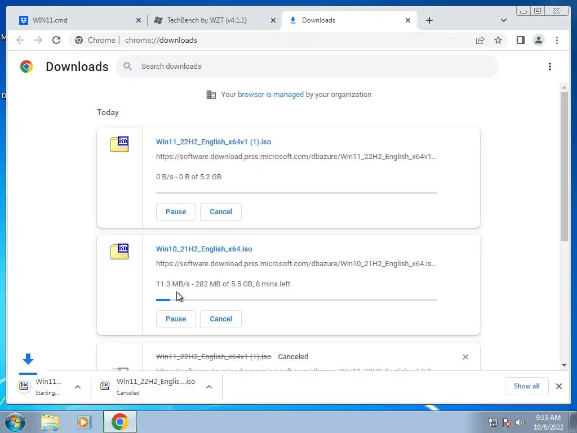Viewport: 577px width, 433px height.
Task: Click the Search downloads field
Action: [x=307, y=67]
